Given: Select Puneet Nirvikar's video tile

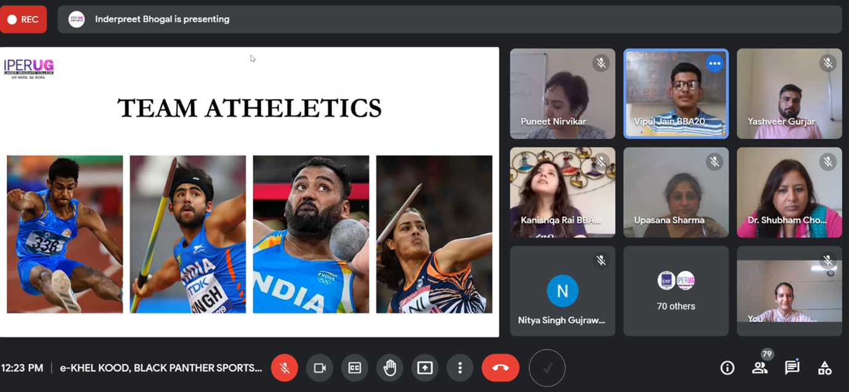Looking at the screenshot, I should [562, 94].
